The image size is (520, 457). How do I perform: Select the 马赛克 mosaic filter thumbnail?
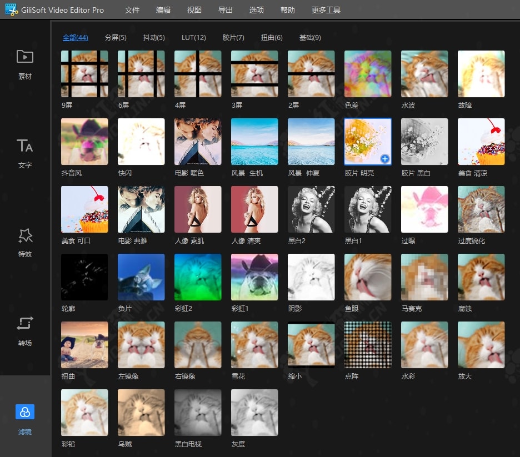click(x=424, y=277)
